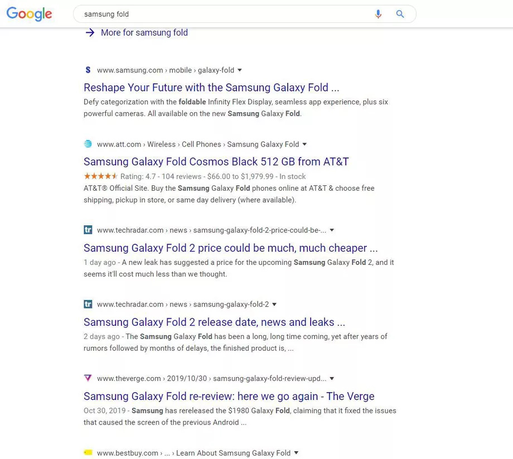513x459 pixels.
Task: Click the voice search microphone icon
Action: click(378, 15)
